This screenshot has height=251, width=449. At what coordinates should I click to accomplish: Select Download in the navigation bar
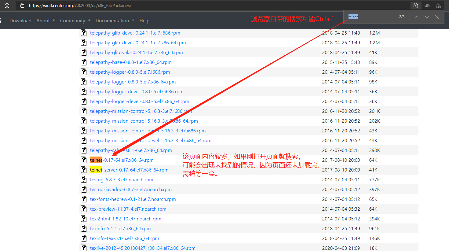tap(20, 20)
